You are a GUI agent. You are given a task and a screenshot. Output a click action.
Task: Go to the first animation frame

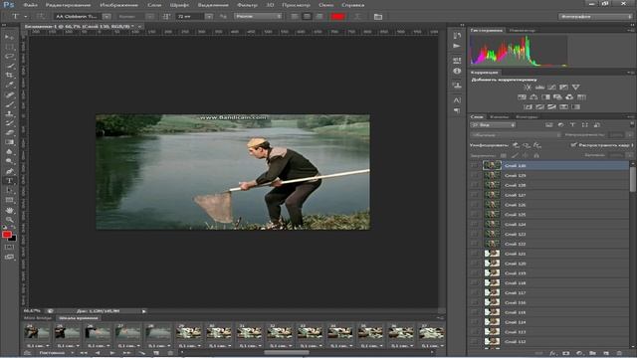84,353
